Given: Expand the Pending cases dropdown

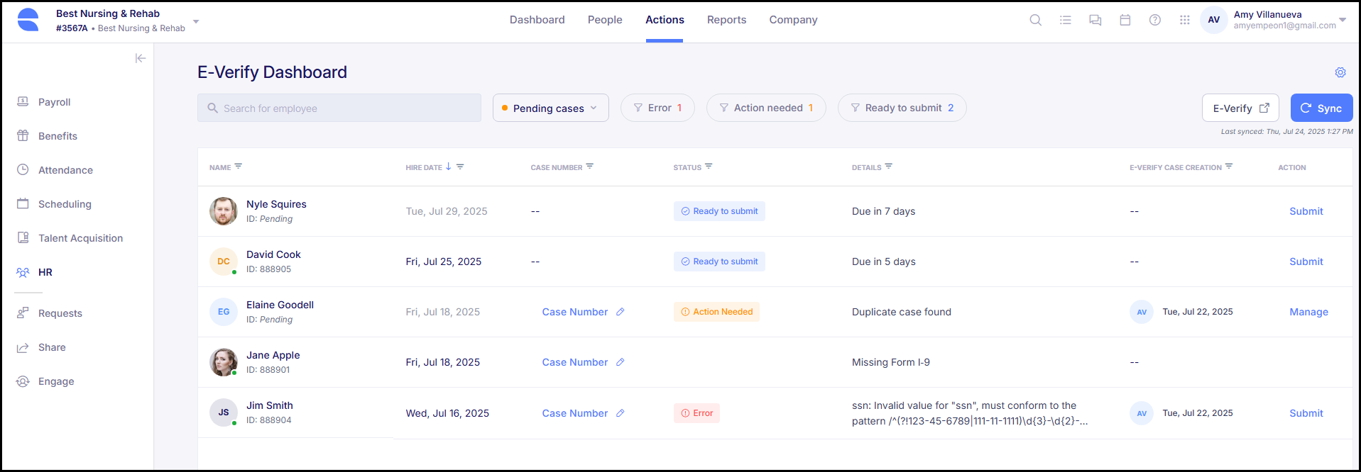Looking at the screenshot, I should pyautogui.click(x=550, y=108).
